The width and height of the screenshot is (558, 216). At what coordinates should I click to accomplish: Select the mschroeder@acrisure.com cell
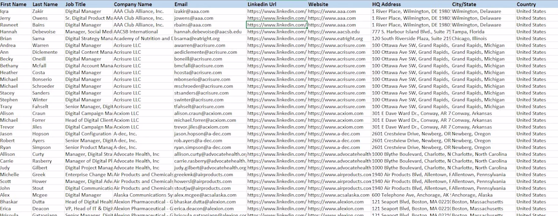pos(210,86)
